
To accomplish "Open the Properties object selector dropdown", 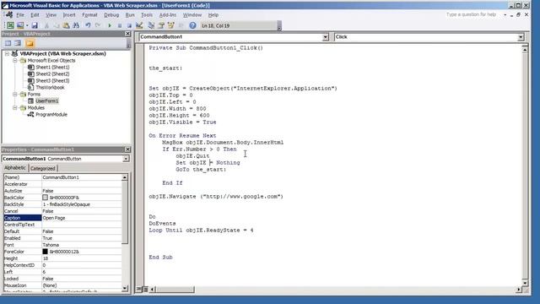I will 126,159.
